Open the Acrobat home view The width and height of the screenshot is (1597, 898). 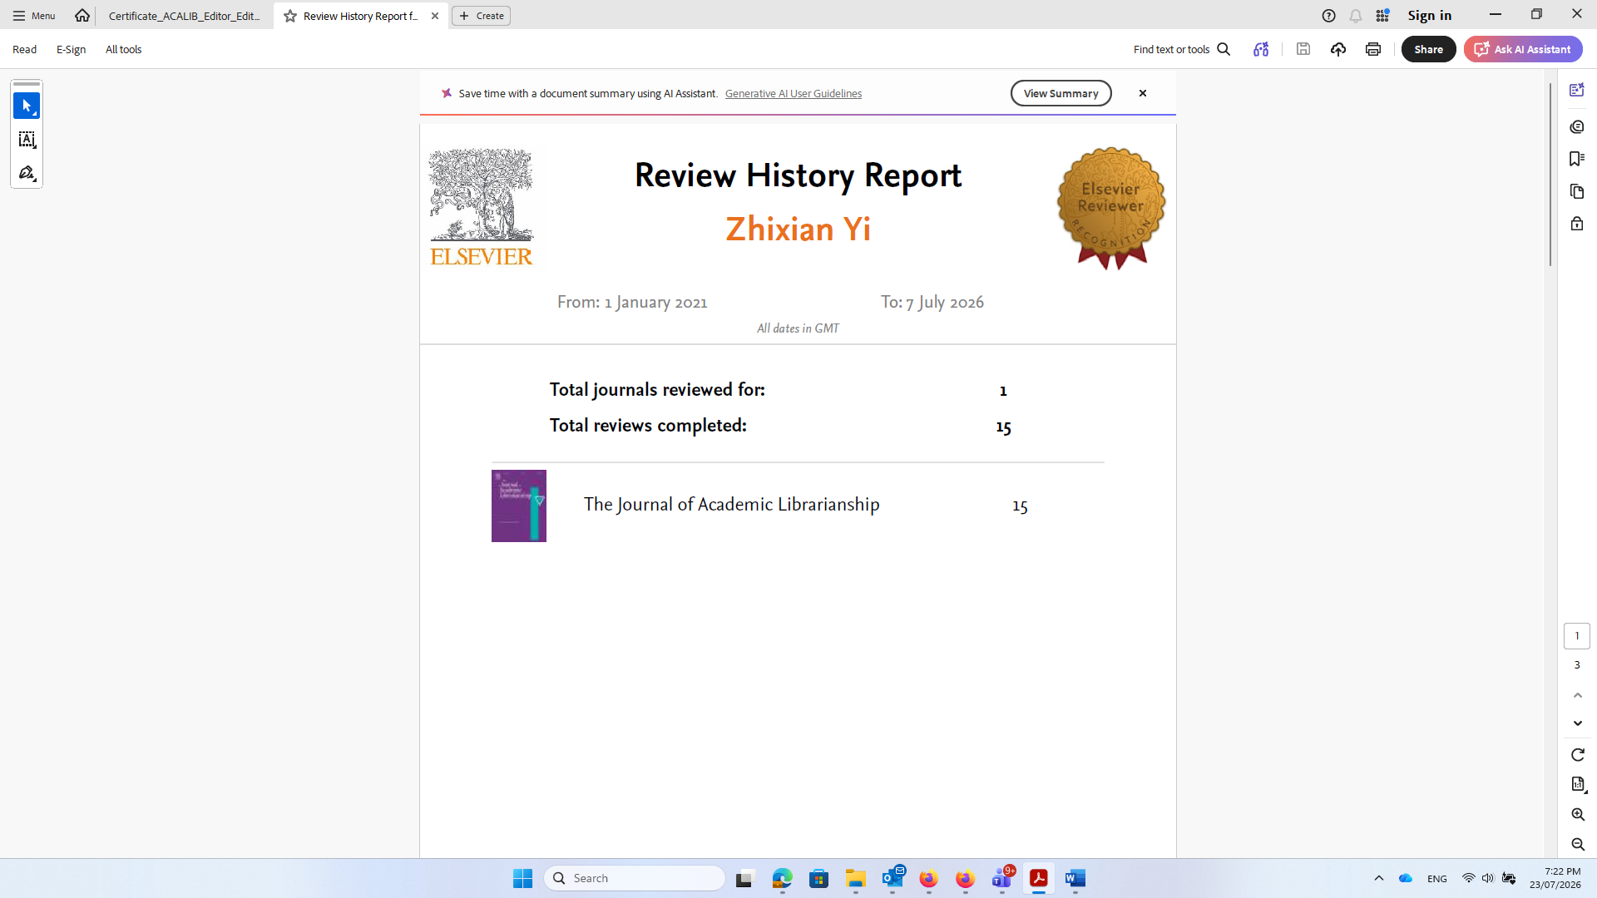point(82,15)
